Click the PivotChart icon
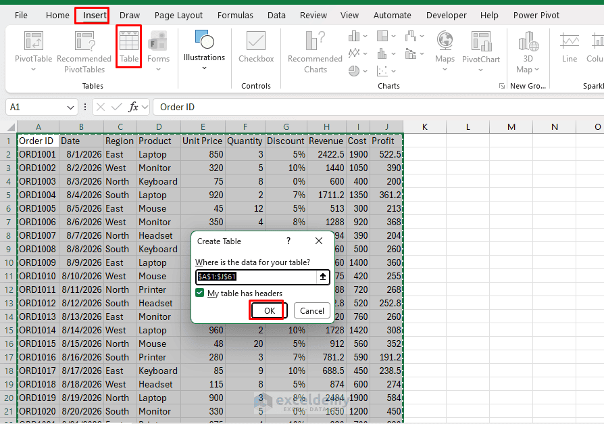The height and width of the screenshot is (424, 604). pos(481,41)
